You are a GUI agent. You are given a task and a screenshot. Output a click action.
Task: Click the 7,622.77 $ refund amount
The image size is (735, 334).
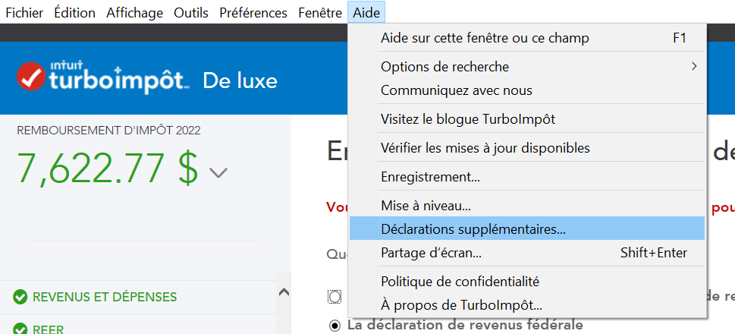click(x=107, y=169)
